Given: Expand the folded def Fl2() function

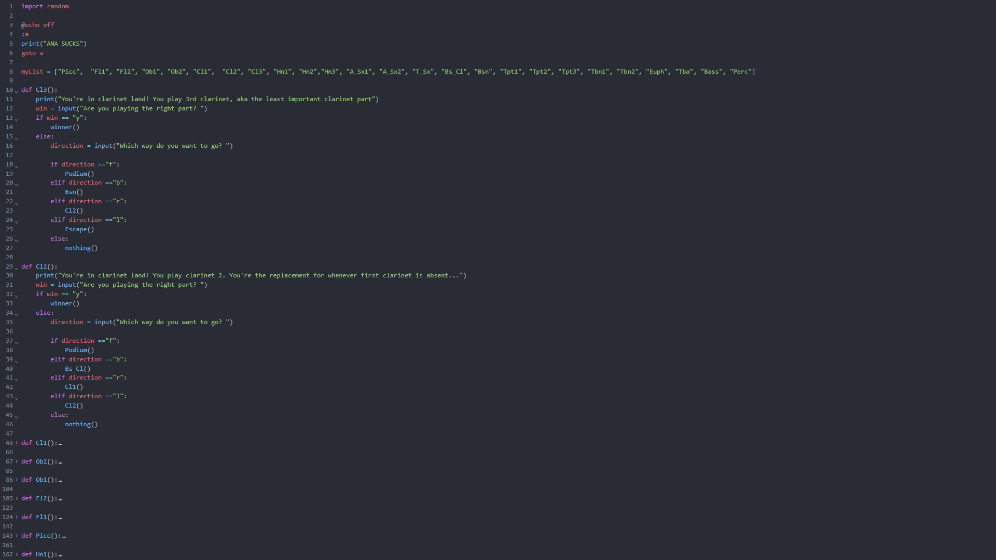Looking at the screenshot, I should point(17,498).
